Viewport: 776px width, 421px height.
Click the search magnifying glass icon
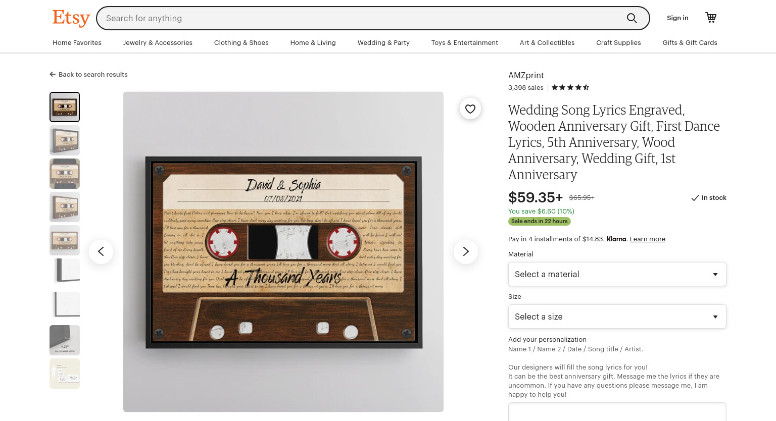point(632,18)
